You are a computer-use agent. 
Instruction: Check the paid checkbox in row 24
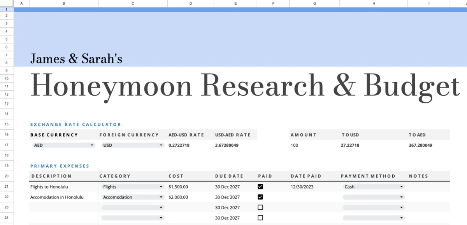[x=260, y=218]
